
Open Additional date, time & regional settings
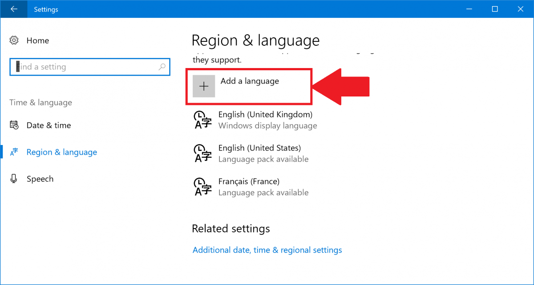(x=267, y=250)
